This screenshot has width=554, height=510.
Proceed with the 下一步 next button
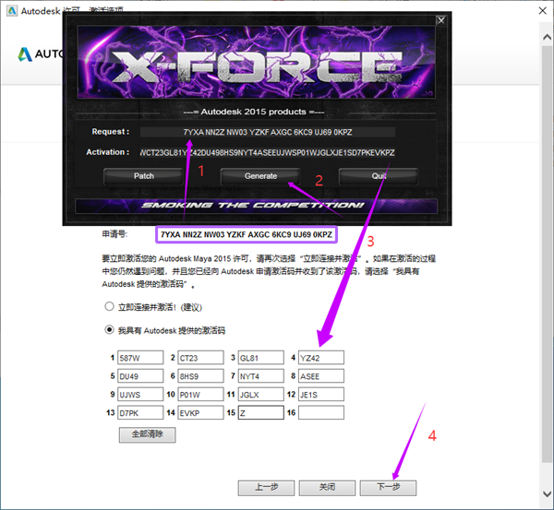pyautogui.click(x=389, y=487)
